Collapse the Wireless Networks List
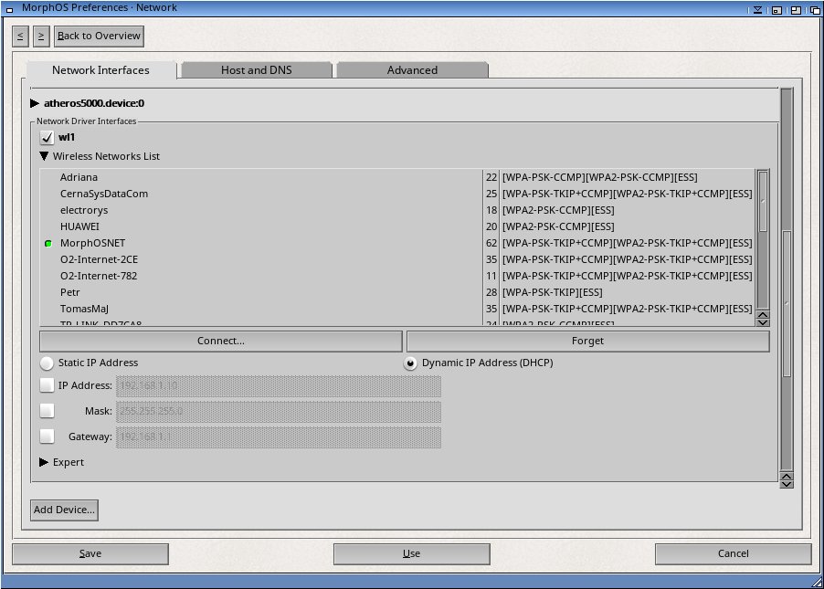Image resolution: width=824 pixels, height=589 pixels. point(45,156)
